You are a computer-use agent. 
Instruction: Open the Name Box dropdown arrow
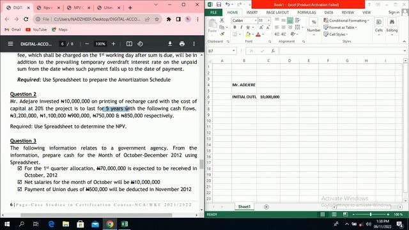233,51
